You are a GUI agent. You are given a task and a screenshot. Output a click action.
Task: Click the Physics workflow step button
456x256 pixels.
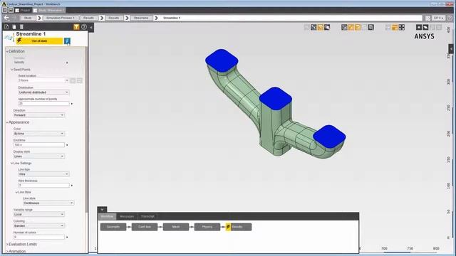207,227
